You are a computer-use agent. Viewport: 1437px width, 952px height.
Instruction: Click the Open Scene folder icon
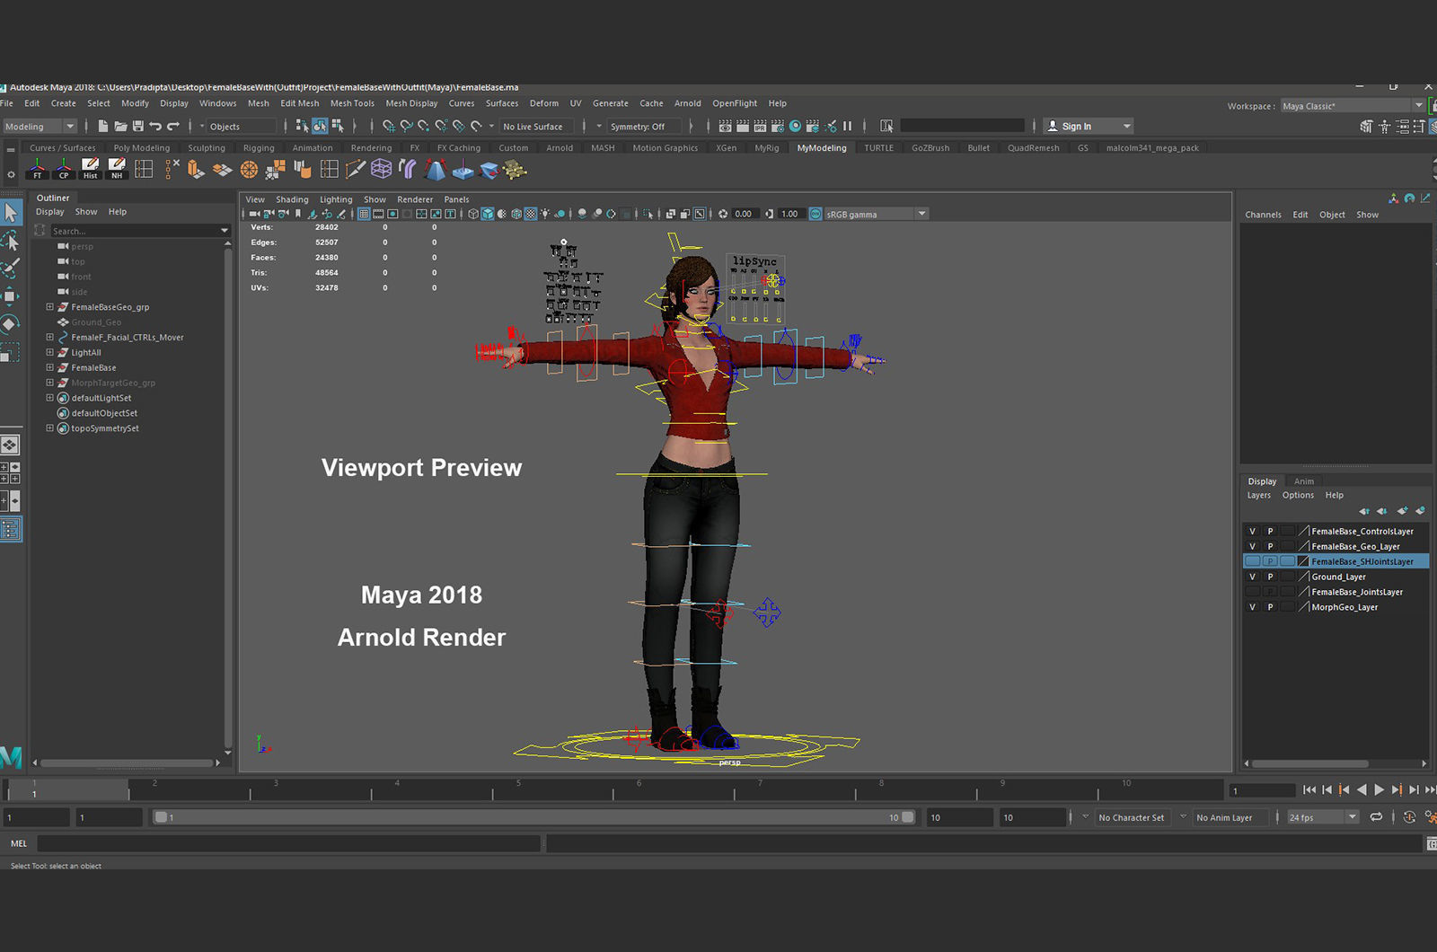[x=120, y=126]
